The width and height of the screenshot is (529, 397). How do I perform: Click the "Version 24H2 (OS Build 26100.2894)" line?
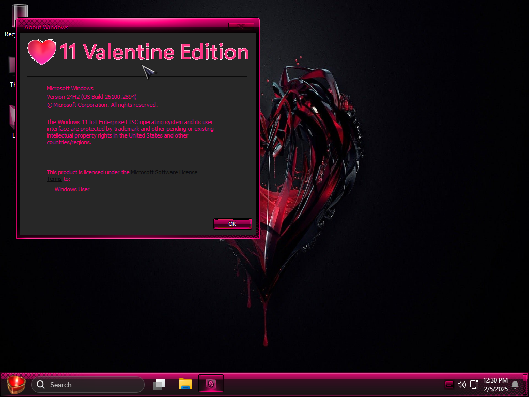tap(92, 97)
